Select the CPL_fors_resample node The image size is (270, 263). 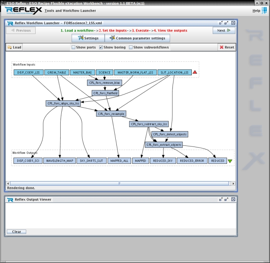[x=111, y=114]
